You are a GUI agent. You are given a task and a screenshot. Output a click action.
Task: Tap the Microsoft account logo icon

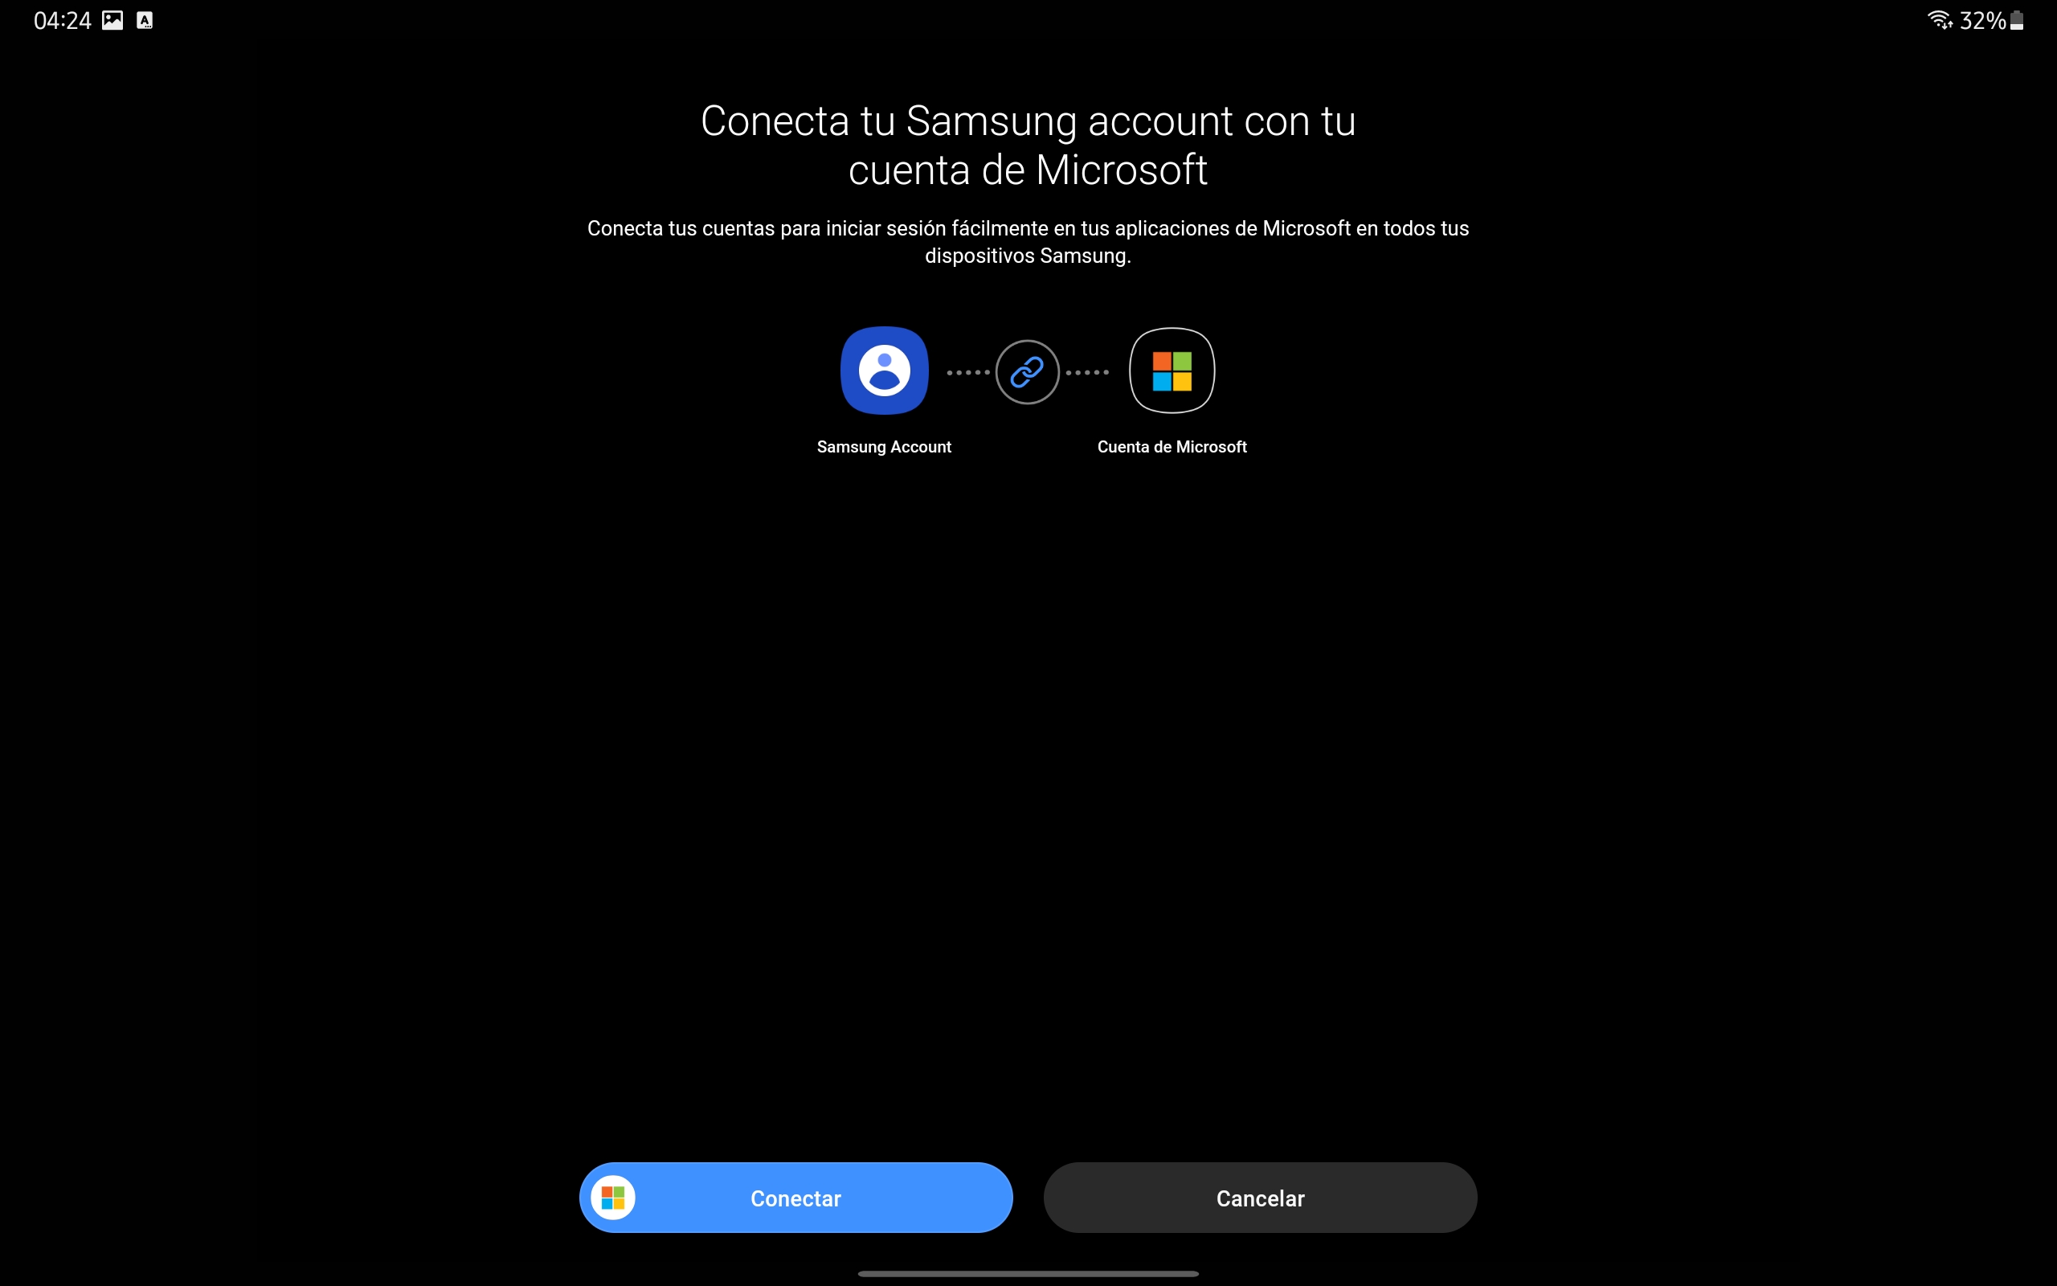(1172, 371)
